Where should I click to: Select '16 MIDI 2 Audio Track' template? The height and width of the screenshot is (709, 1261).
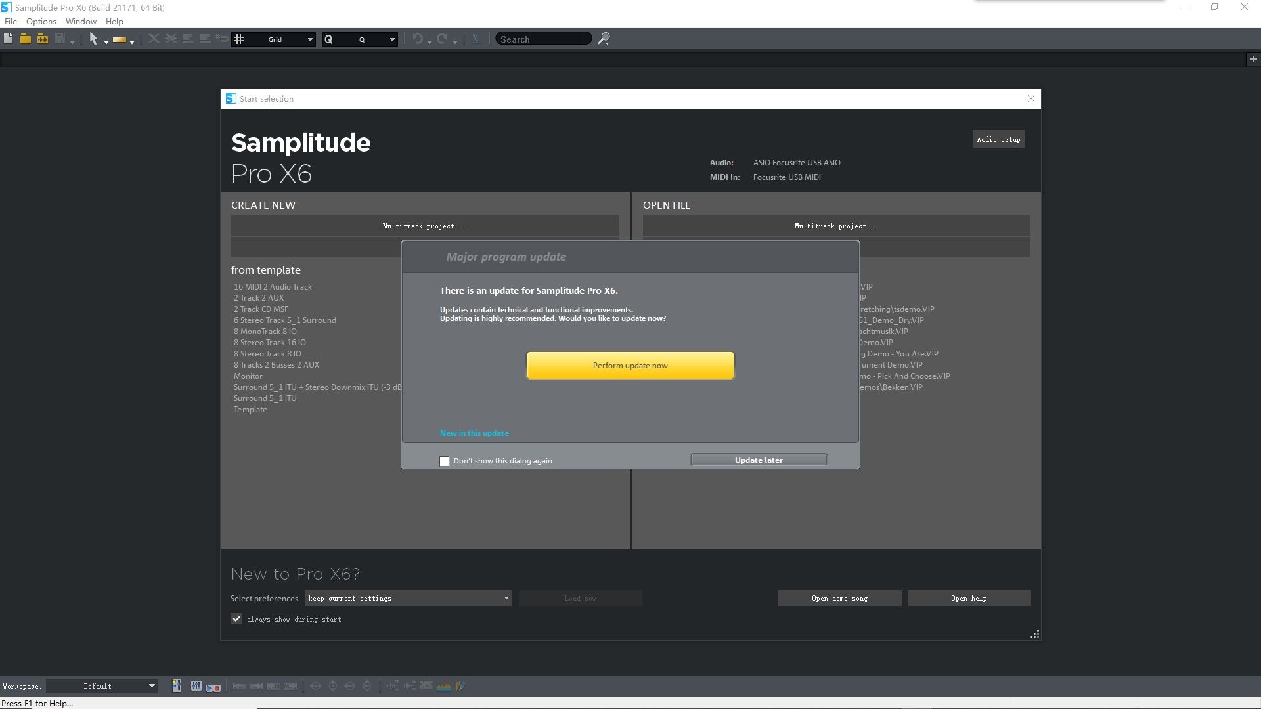[x=273, y=286]
